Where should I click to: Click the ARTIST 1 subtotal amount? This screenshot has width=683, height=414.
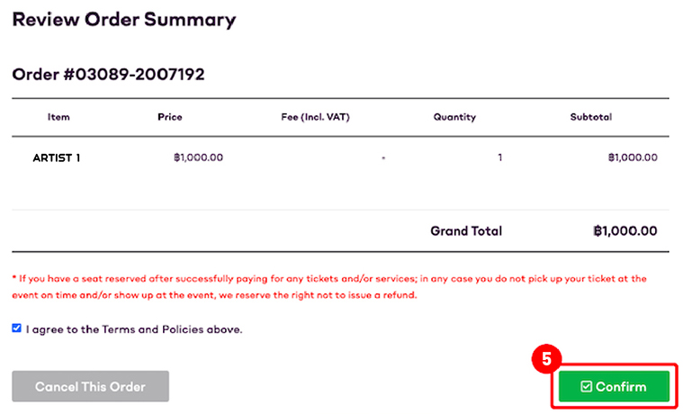[x=633, y=157]
